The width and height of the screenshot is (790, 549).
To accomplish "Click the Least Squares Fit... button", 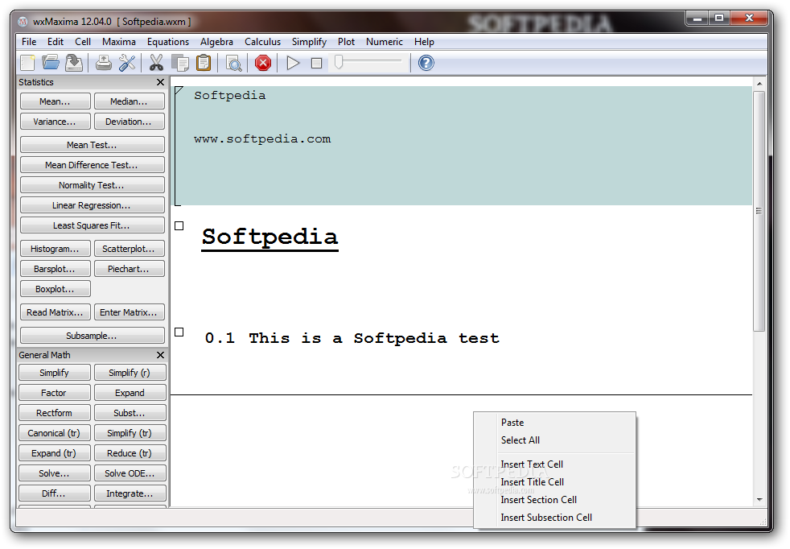I will [x=93, y=225].
